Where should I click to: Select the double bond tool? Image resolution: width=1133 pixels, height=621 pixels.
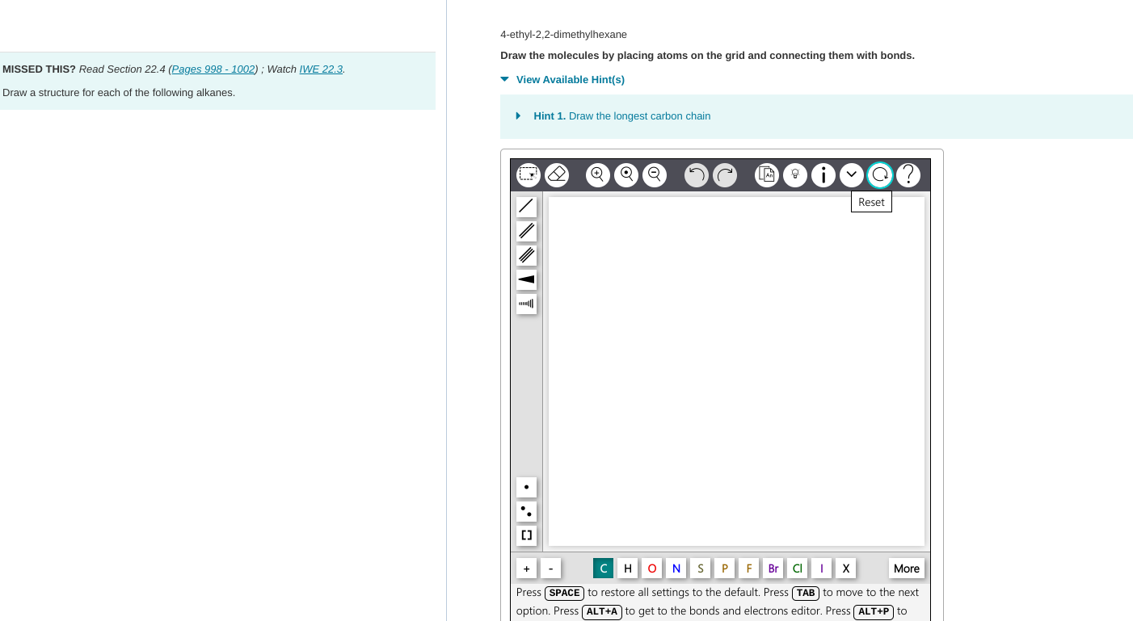tap(526, 231)
